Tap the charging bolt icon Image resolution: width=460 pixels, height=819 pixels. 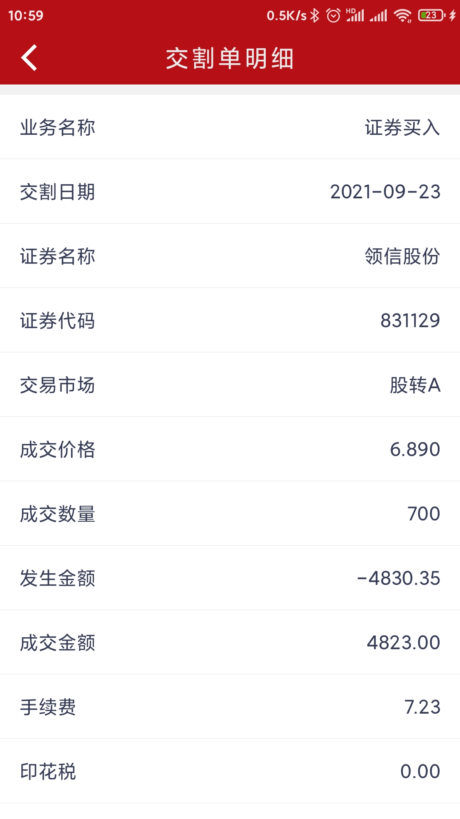click(452, 16)
